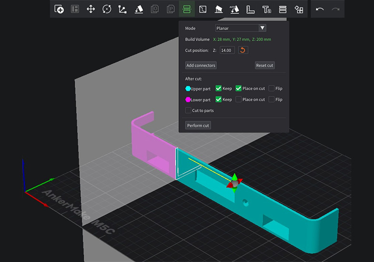Check the Cut to parts option
This screenshot has height=262, width=374.
coord(188,110)
